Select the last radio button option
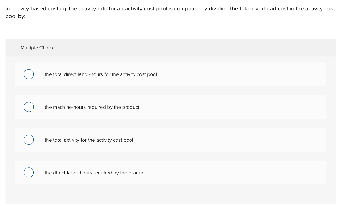Viewport: 357px width, 206px height. tap(29, 172)
